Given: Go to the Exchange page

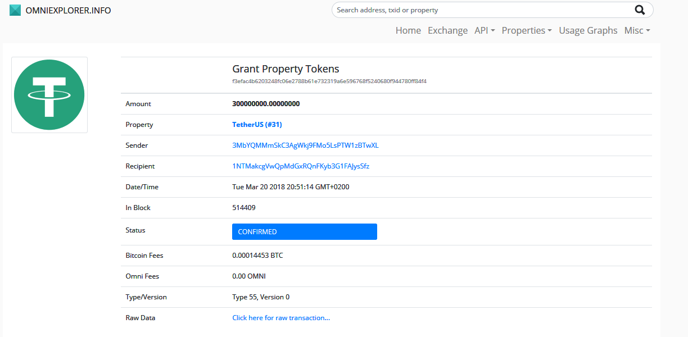Looking at the screenshot, I should coord(447,30).
